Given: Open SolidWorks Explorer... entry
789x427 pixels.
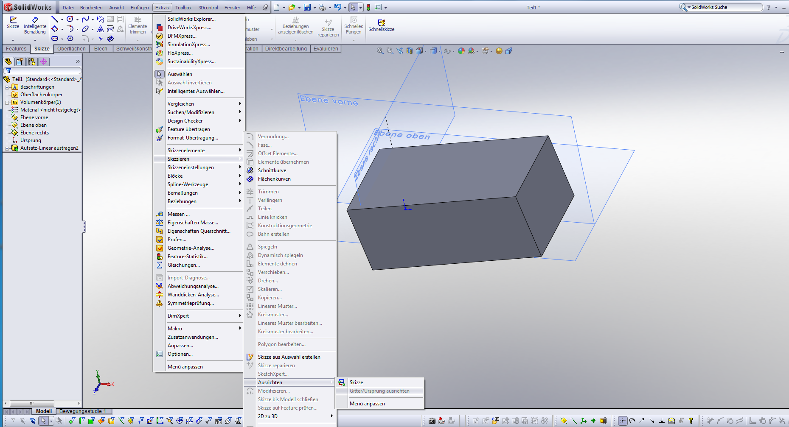Looking at the screenshot, I should click(191, 19).
